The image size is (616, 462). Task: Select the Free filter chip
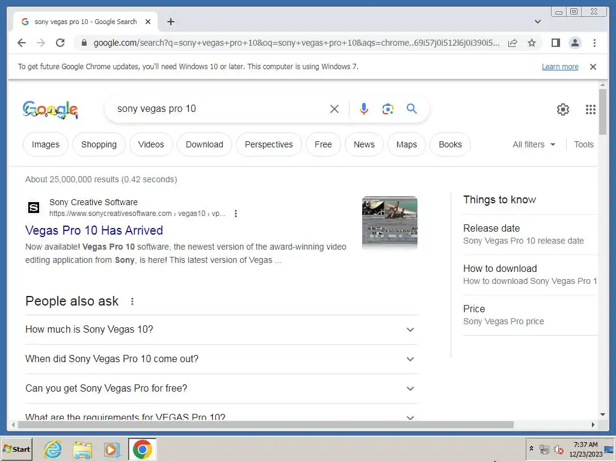(x=323, y=144)
